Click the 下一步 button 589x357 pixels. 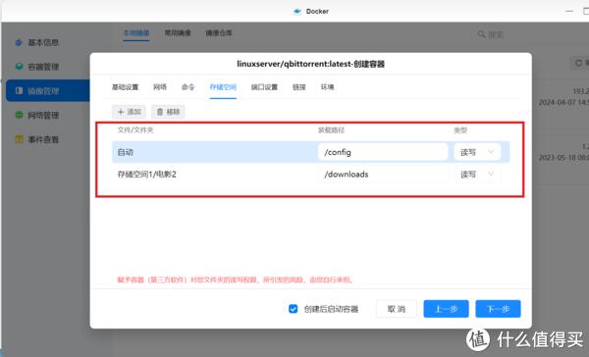click(x=498, y=309)
